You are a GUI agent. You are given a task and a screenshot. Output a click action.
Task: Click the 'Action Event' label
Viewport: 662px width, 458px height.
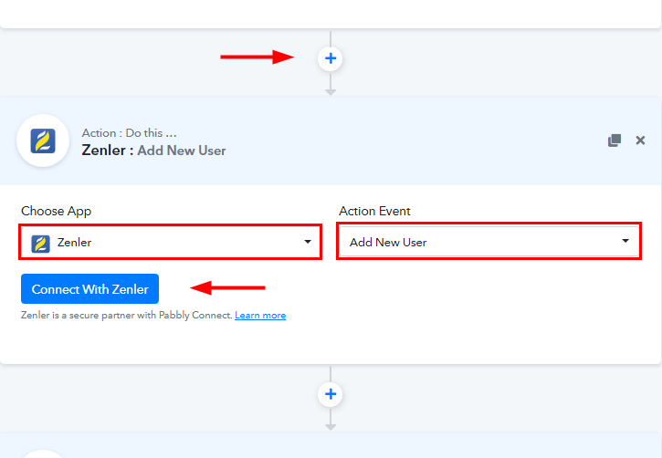pyautogui.click(x=374, y=211)
